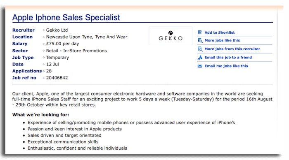
Task: Click the Gekko Ltd recruiter name
Action: pyautogui.click(x=57, y=30)
